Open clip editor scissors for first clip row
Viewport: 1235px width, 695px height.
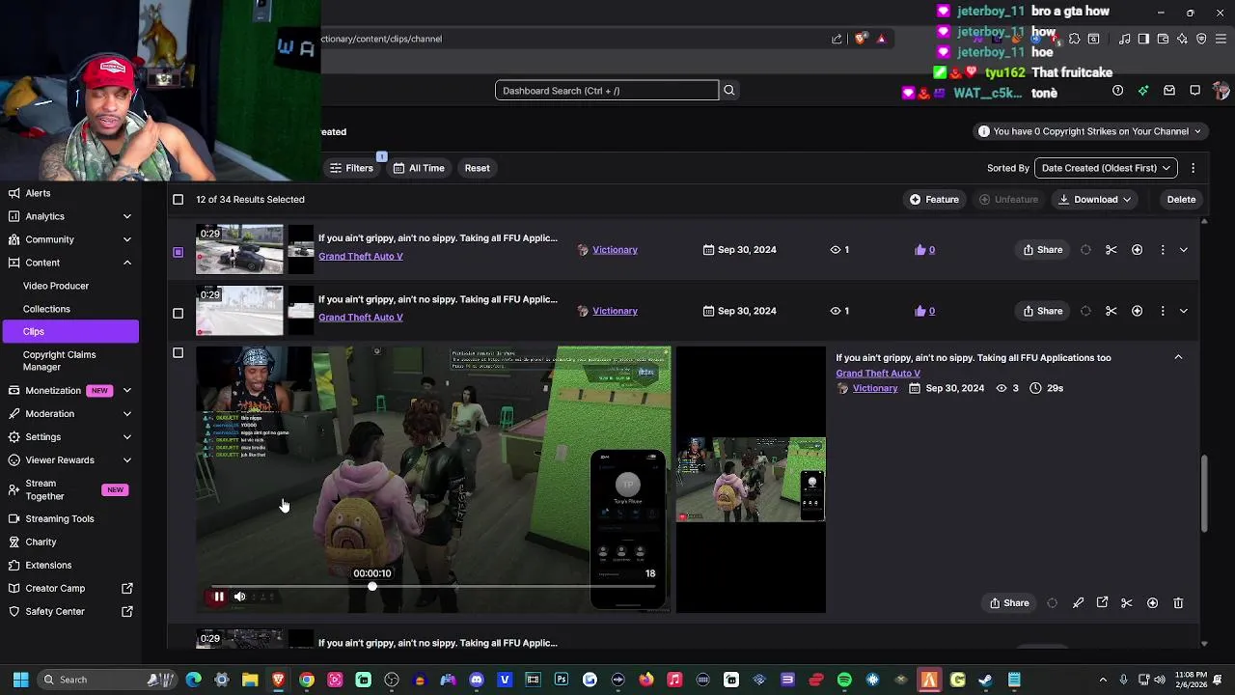1111,250
